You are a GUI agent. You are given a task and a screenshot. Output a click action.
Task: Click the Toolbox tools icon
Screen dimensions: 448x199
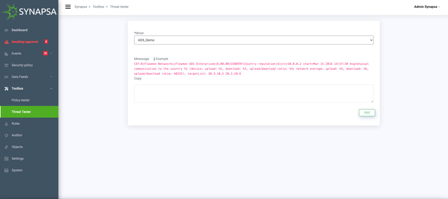6,89
